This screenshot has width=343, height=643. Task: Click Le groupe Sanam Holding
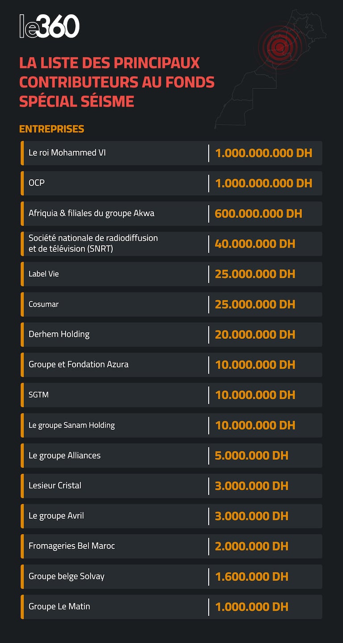click(71, 425)
